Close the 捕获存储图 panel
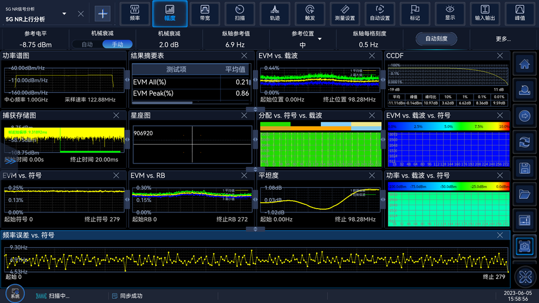 click(116, 115)
